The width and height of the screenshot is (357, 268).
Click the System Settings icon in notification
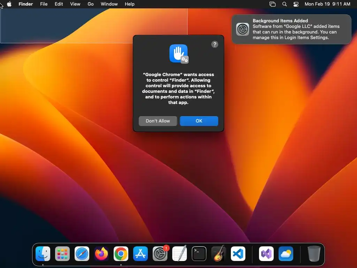(243, 29)
